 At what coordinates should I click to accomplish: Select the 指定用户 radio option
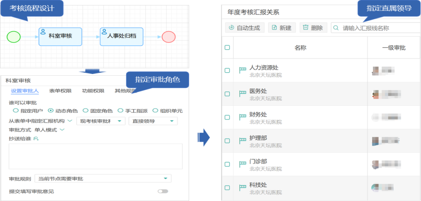tap(16, 111)
